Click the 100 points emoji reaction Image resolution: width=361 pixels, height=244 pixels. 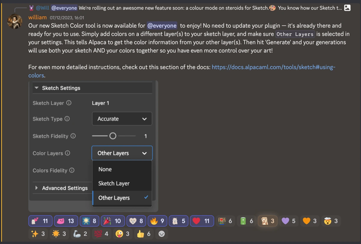click(102, 234)
